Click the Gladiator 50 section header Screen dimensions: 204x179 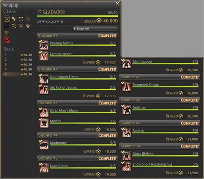(160, 146)
